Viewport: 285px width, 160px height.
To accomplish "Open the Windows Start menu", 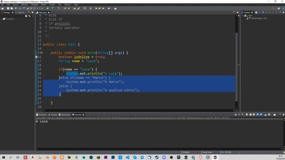I will pos(4,157).
